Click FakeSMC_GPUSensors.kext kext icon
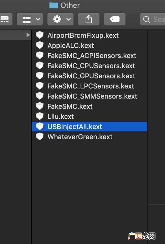165x244 pixels. coord(40,76)
